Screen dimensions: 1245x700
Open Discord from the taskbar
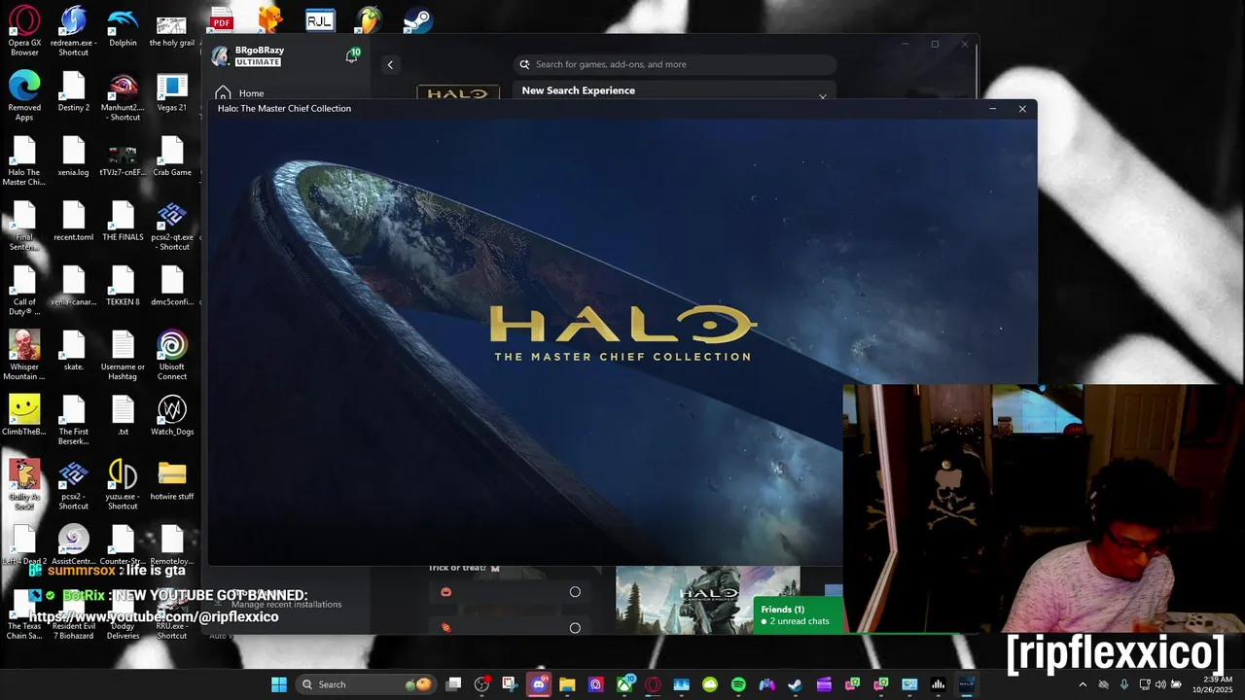(x=539, y=684)
